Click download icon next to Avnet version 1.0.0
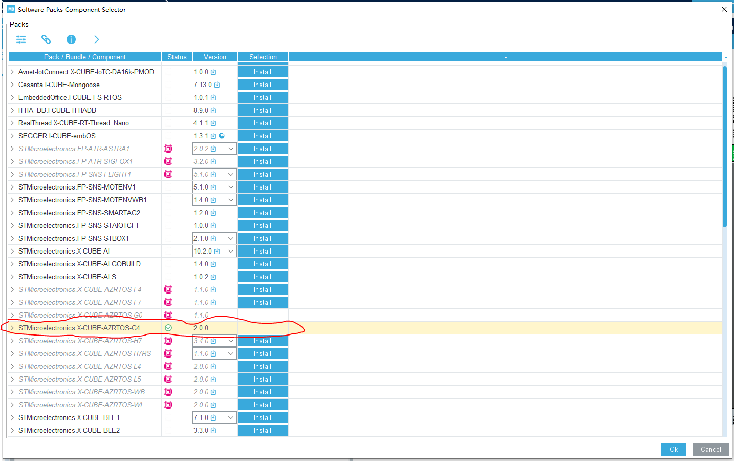The width and height of the screenshot is (734, 461). pyautogui.click(x=213, y=72)
